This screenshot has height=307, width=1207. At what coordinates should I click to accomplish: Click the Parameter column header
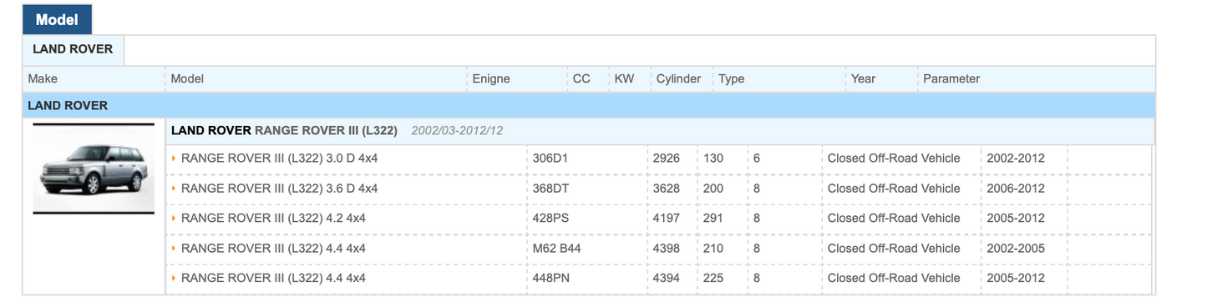coord(951,79)
